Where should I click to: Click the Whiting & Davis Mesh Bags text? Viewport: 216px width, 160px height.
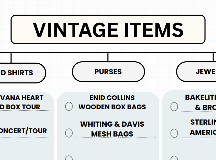pos(112,129)
